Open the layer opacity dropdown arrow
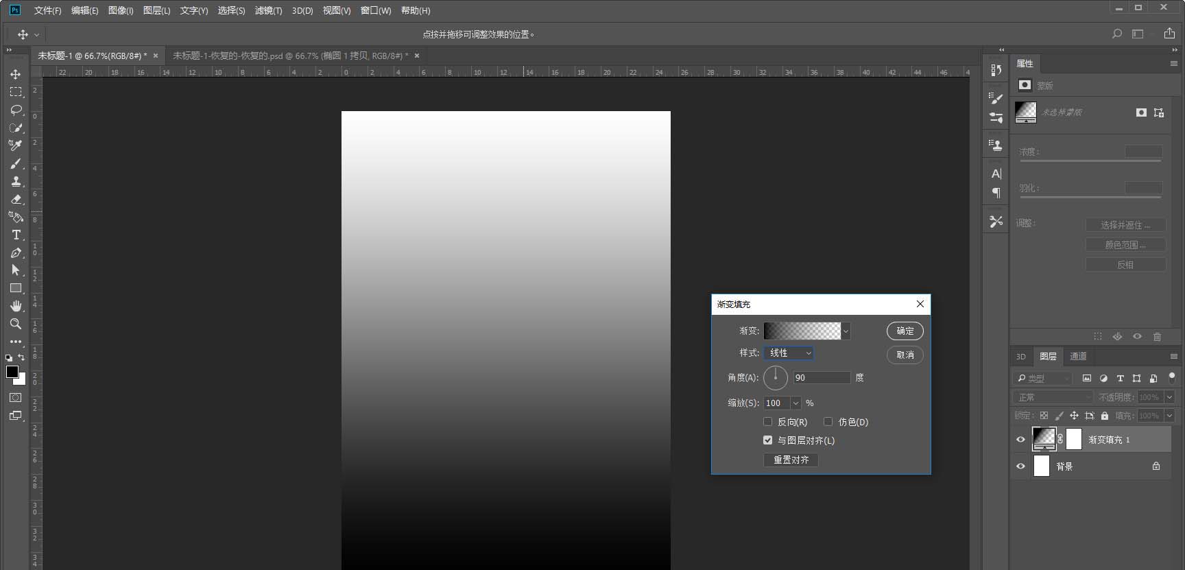Screen dimensions: 1185x570 1170,397
